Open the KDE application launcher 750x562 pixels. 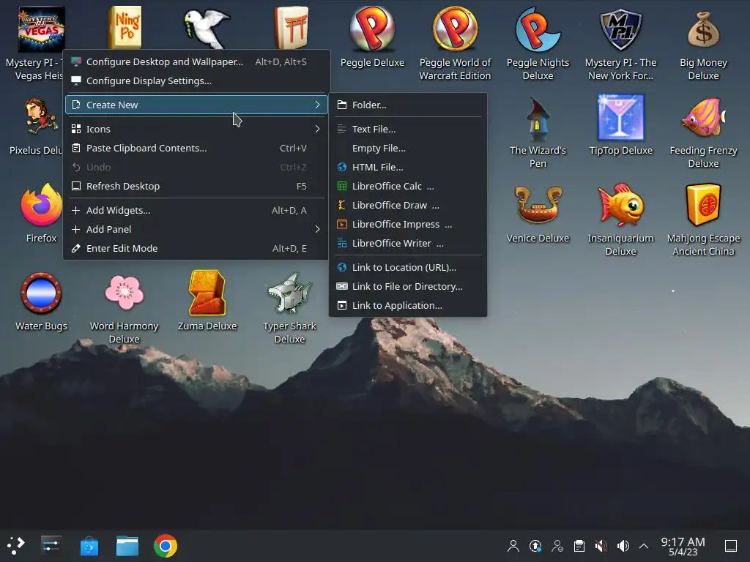click(15, 545)
